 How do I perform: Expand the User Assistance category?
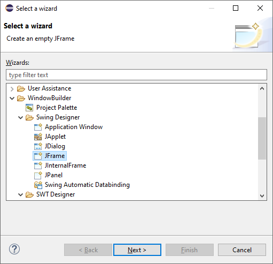(x=12, y=89)
